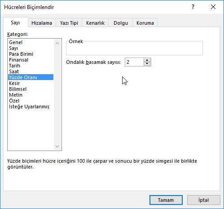224x209 pixels.
Task: Select the Dolgu tab
Action: 121,23
